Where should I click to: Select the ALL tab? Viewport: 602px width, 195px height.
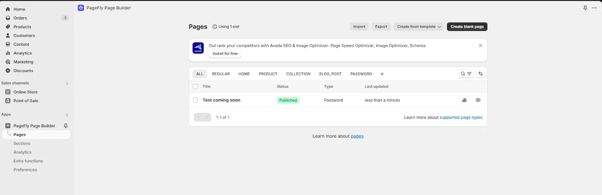click(x=200, y=74)
